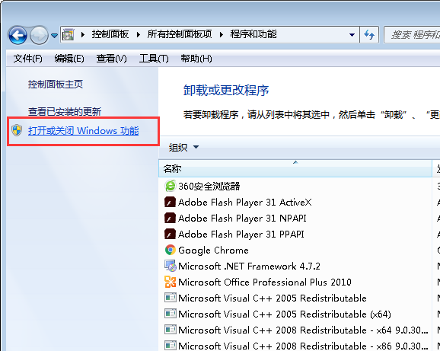Click Microsoft Office Professional Plus 2010 icon

170,282
